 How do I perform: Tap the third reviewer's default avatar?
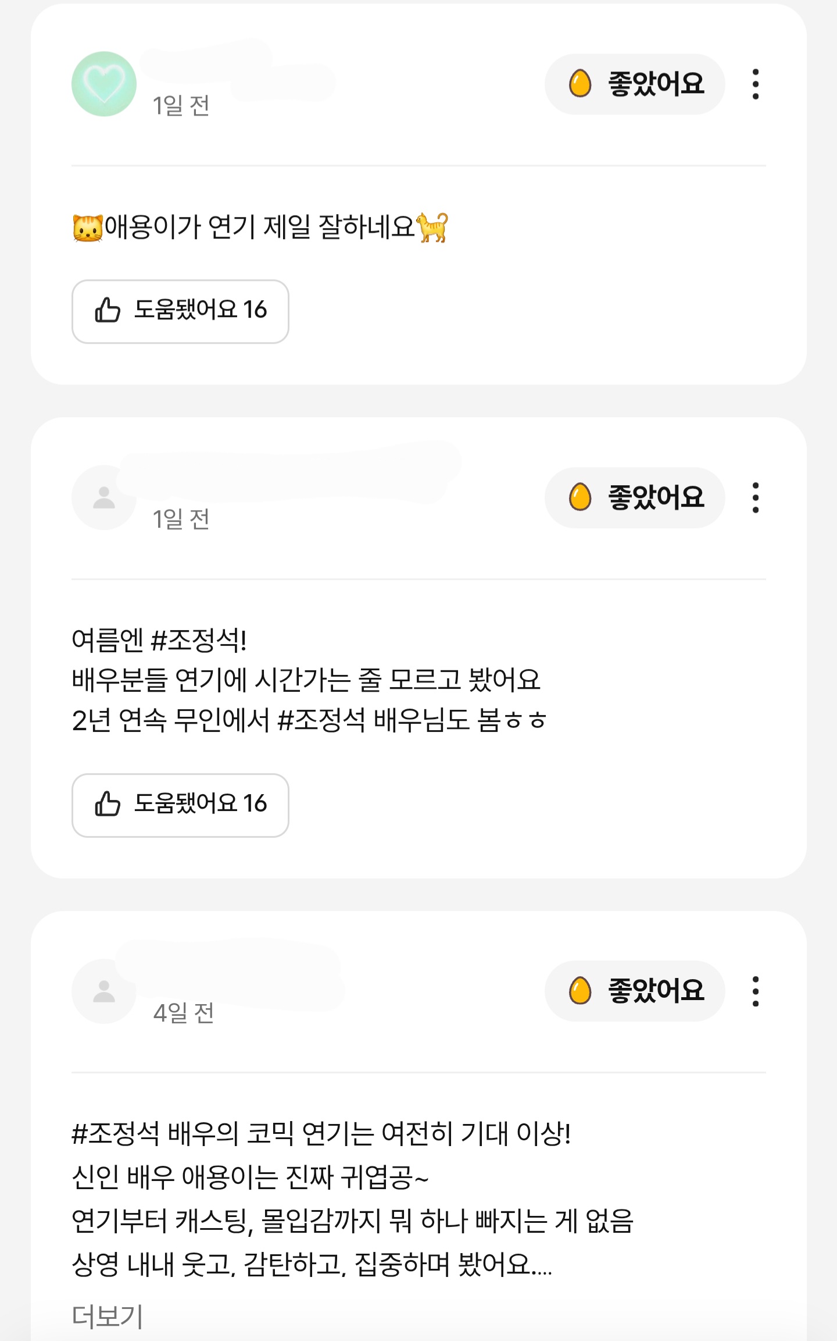(x=104, y=991)
